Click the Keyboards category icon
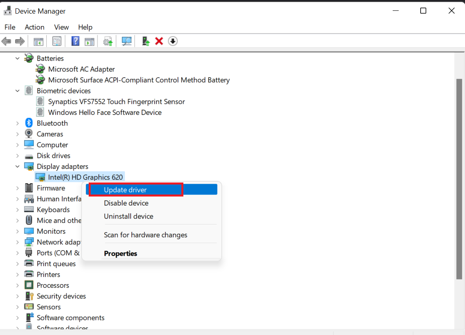This screenshot has height=335, width=465. [29, 209]
